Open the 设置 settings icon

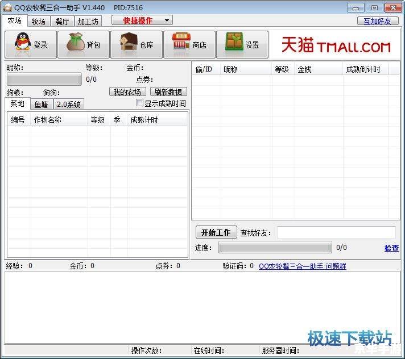click(x=242, y=45)
